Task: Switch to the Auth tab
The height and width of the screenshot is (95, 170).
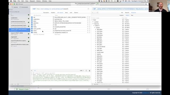Action: [71, 13]
